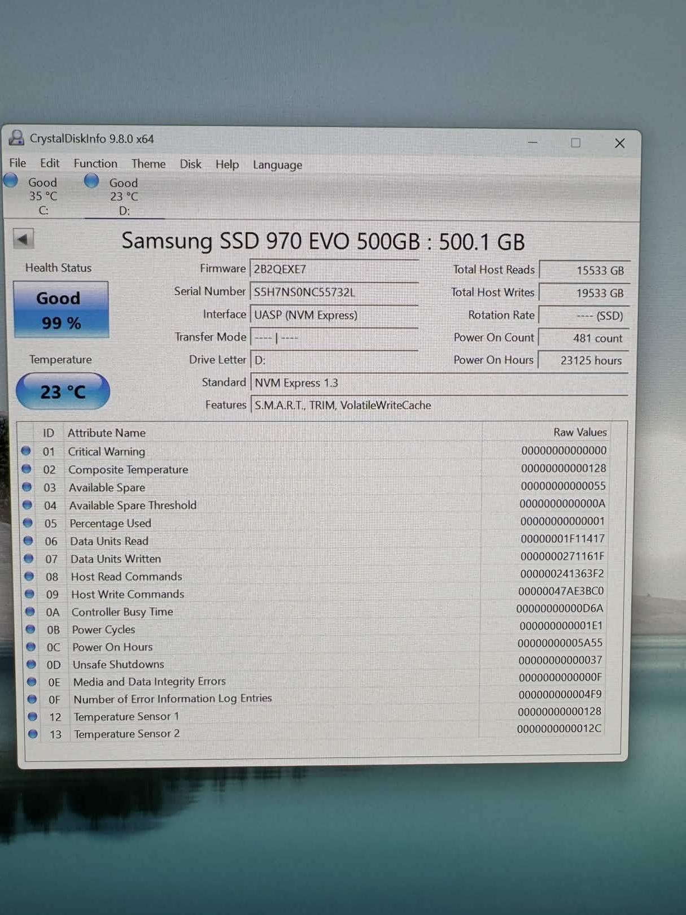Minimize the CrystalDiskInfo window
686x915 pixels.
click(x=532, y=142)
